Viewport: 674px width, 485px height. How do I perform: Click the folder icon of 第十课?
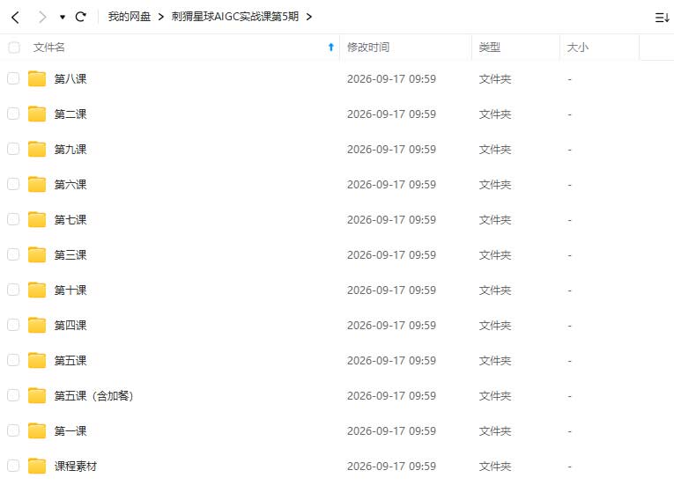coord(37,290)
